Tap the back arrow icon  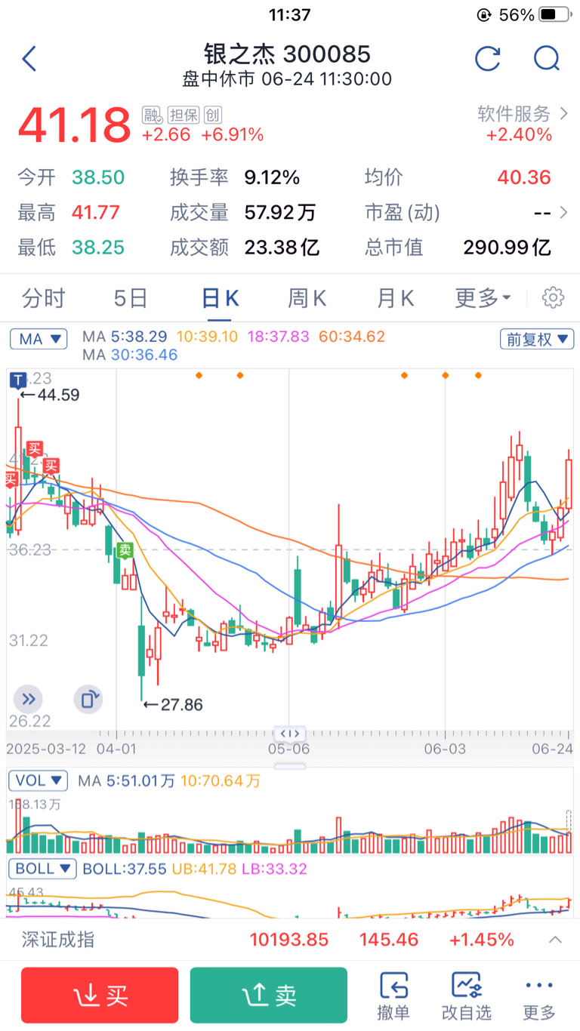tap(29, 58)
